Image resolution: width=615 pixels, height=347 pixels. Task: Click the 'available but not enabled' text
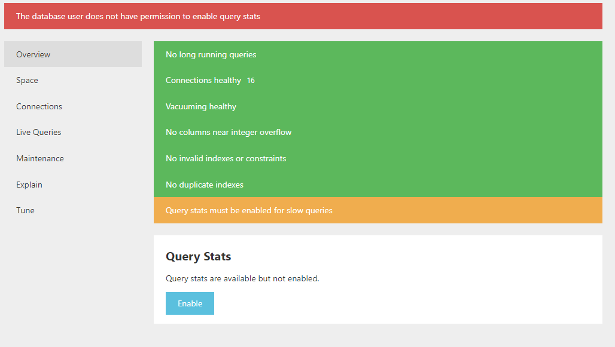click(242, 278)
